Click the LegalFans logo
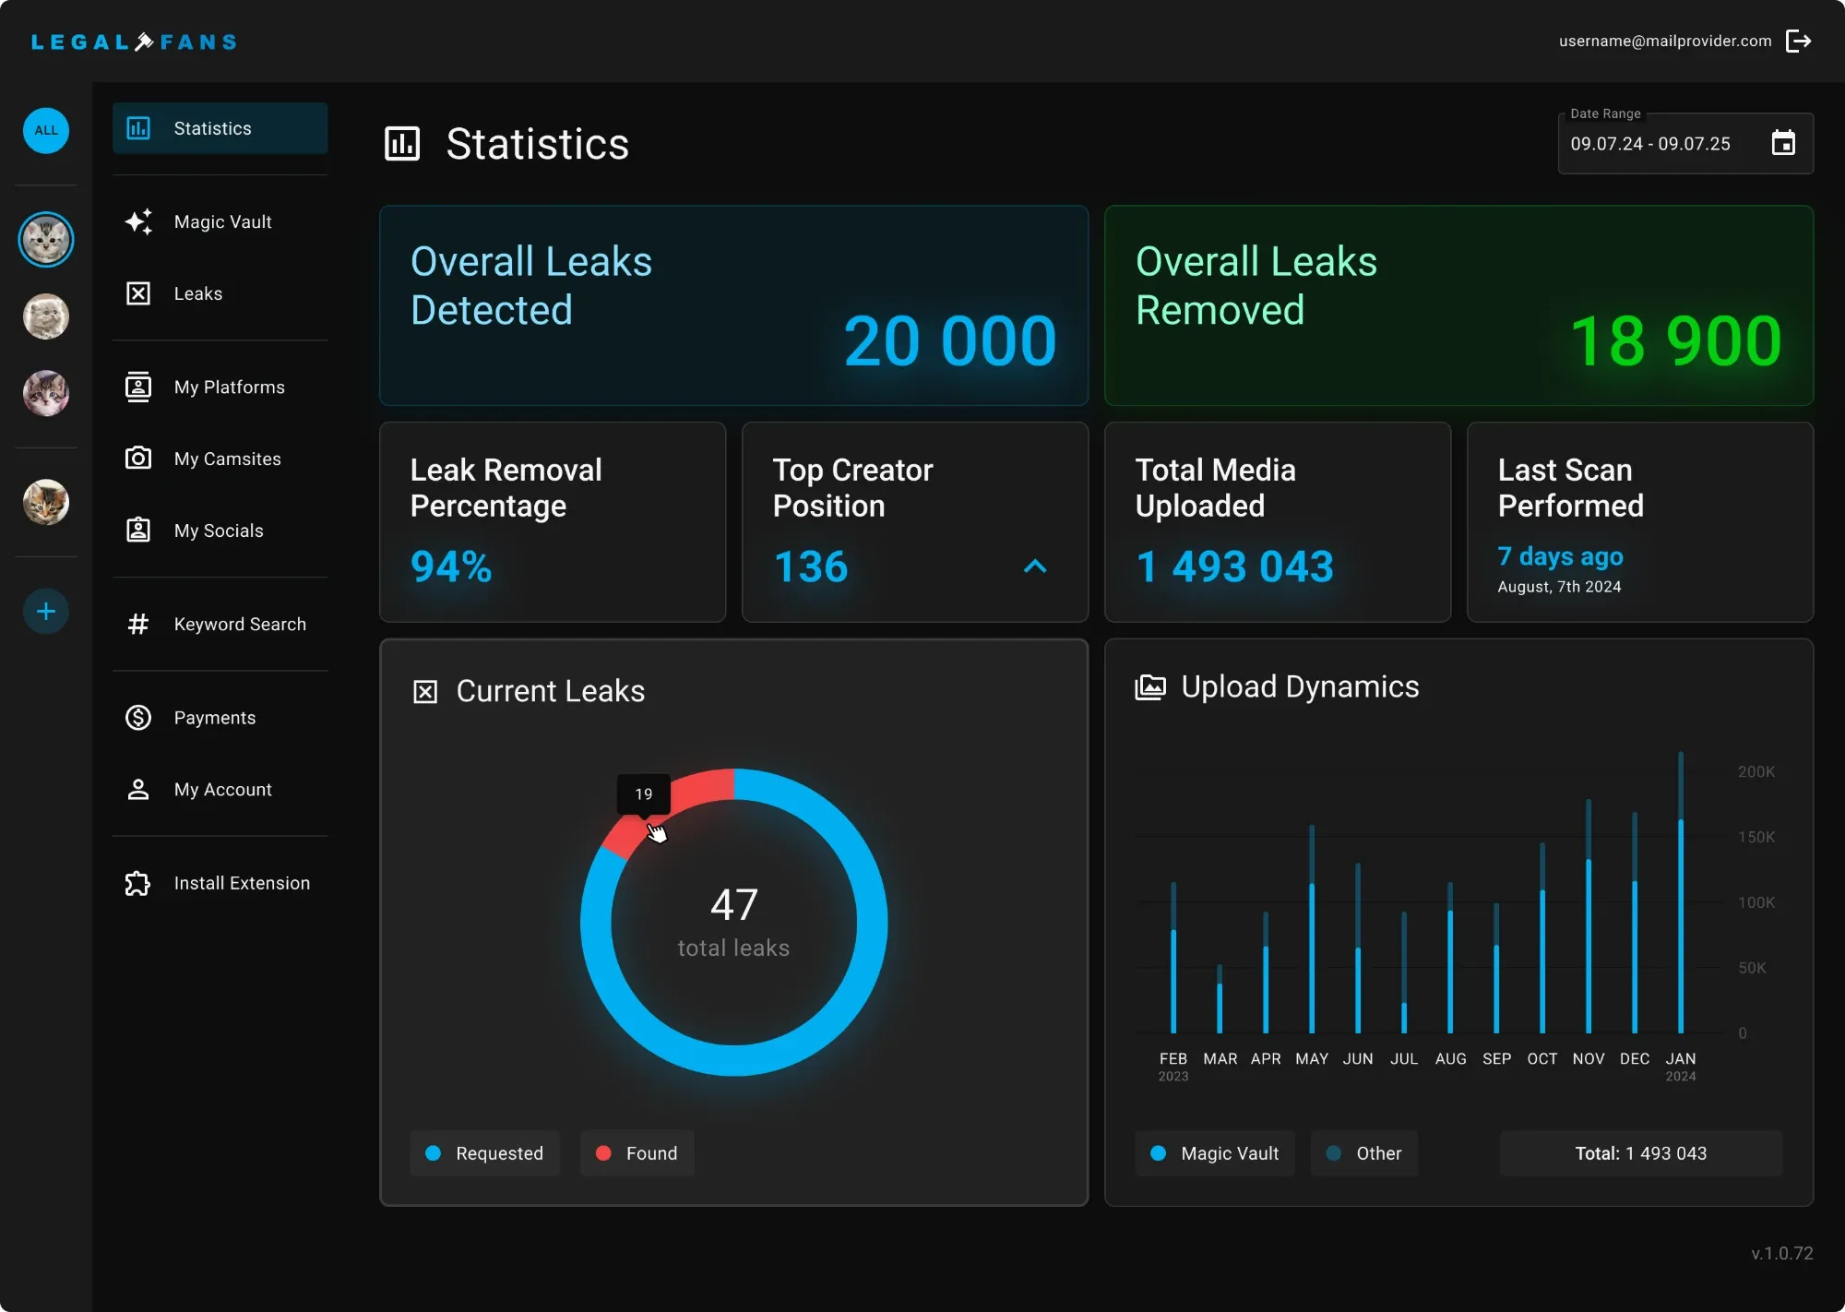The image size is (1845, 1312). point(135,42)
